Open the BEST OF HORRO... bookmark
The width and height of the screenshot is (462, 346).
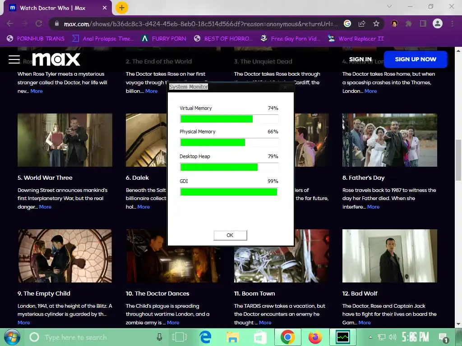pyautogui.click(x=223, y=39)
